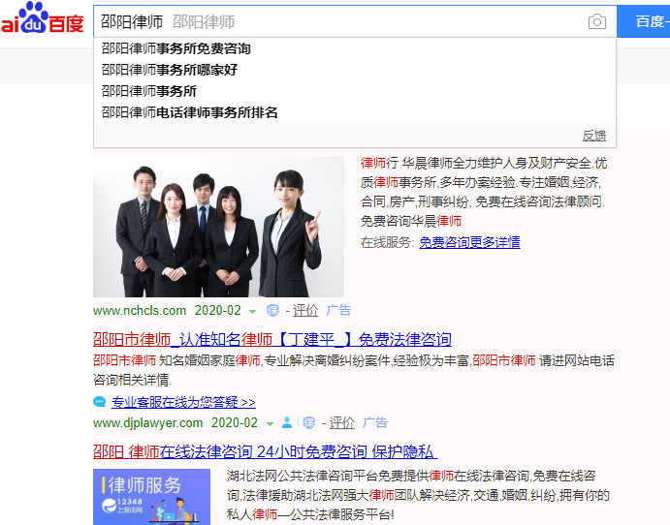Open the 律师服务 12348 thumbnail

tap(151, 497)
